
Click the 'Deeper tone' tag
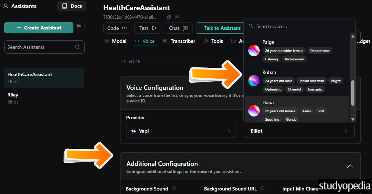[x=320, y=51]
